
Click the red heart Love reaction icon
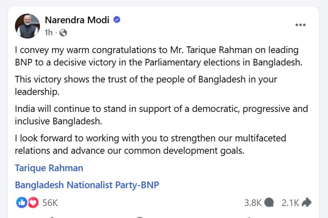[x=32, y=202]
